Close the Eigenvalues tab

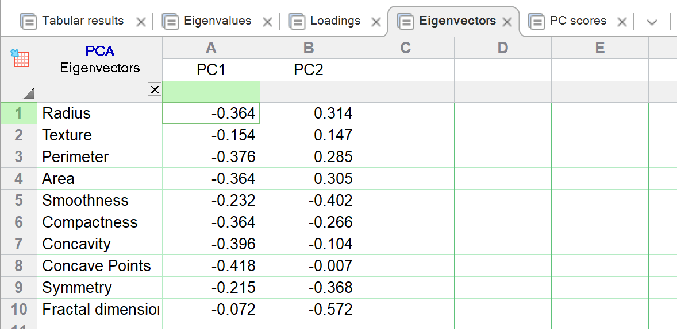(267, 22)
